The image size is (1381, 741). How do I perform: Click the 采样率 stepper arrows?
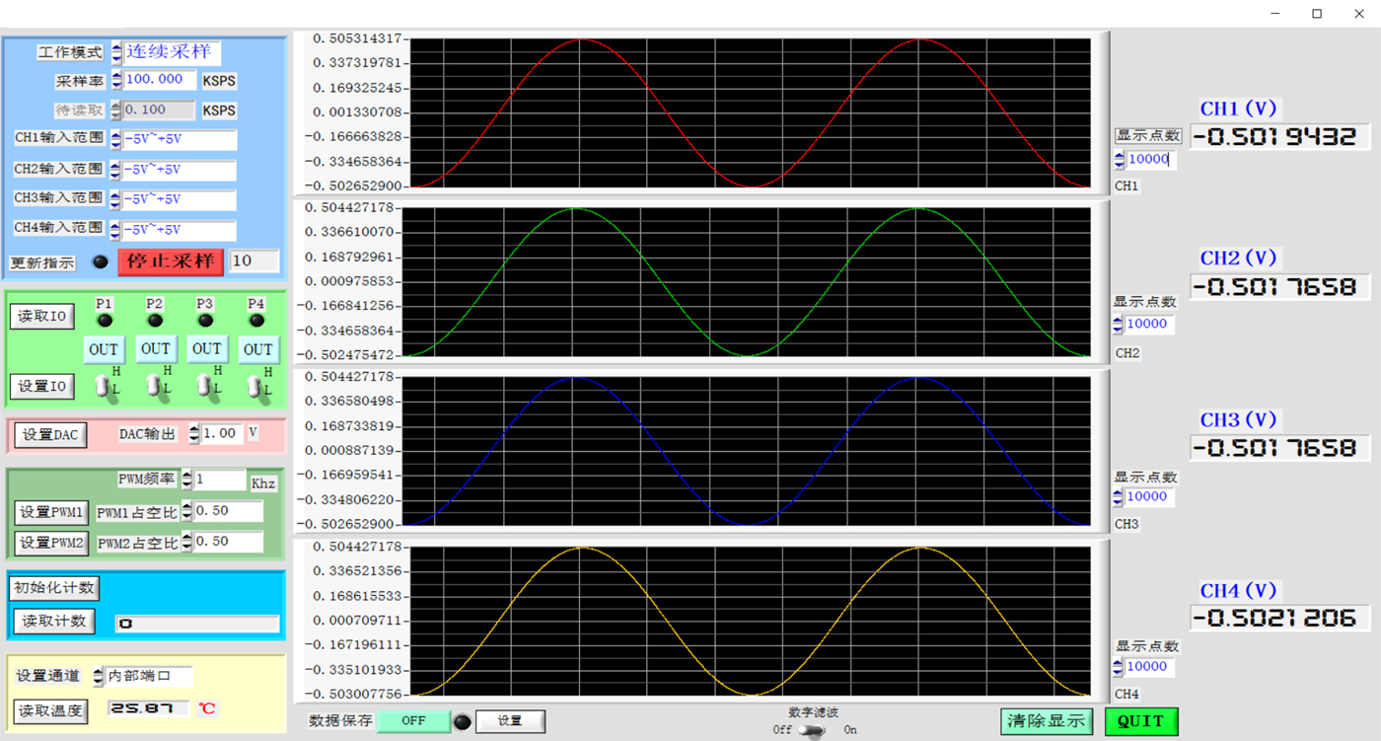pyautogui.click(x=116, y=81)
